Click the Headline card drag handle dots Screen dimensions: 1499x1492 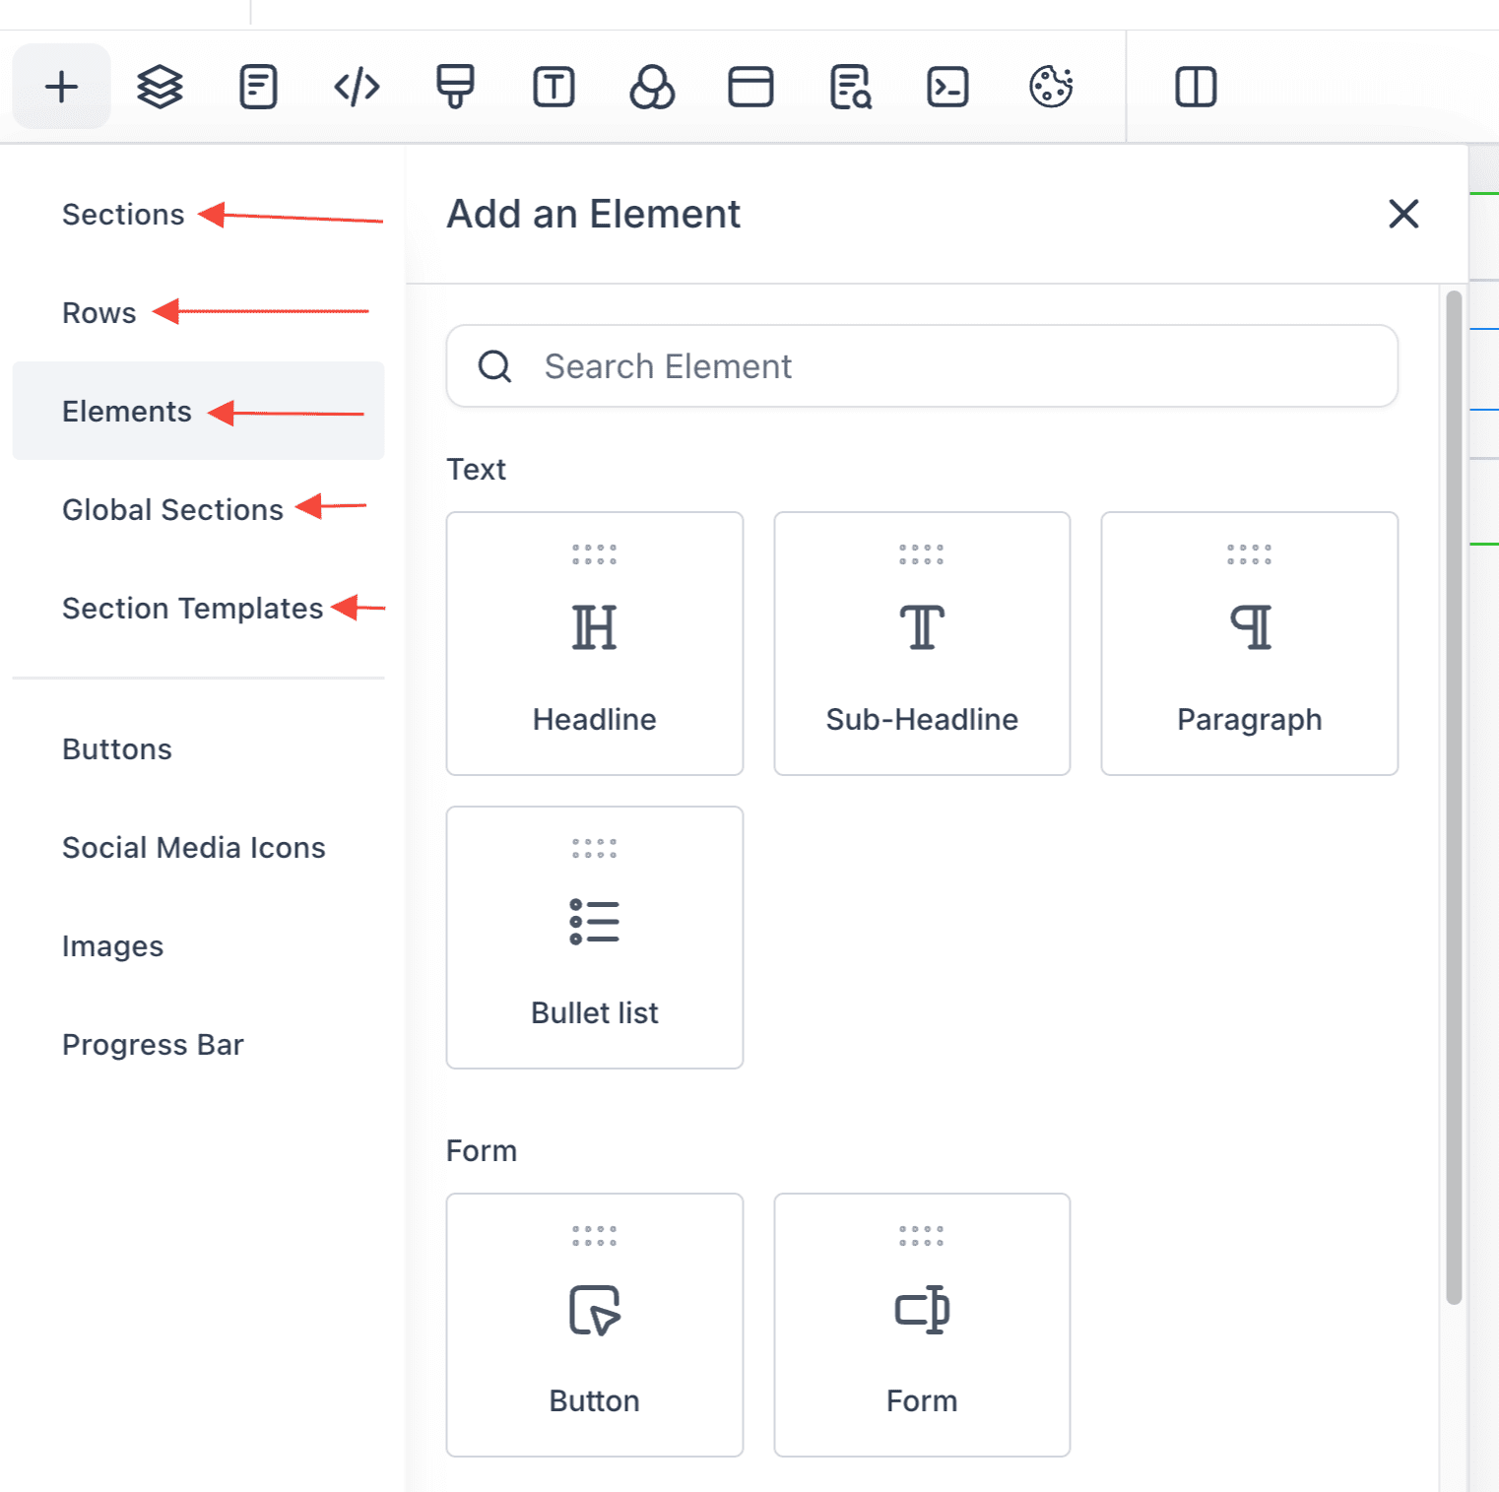595,554
